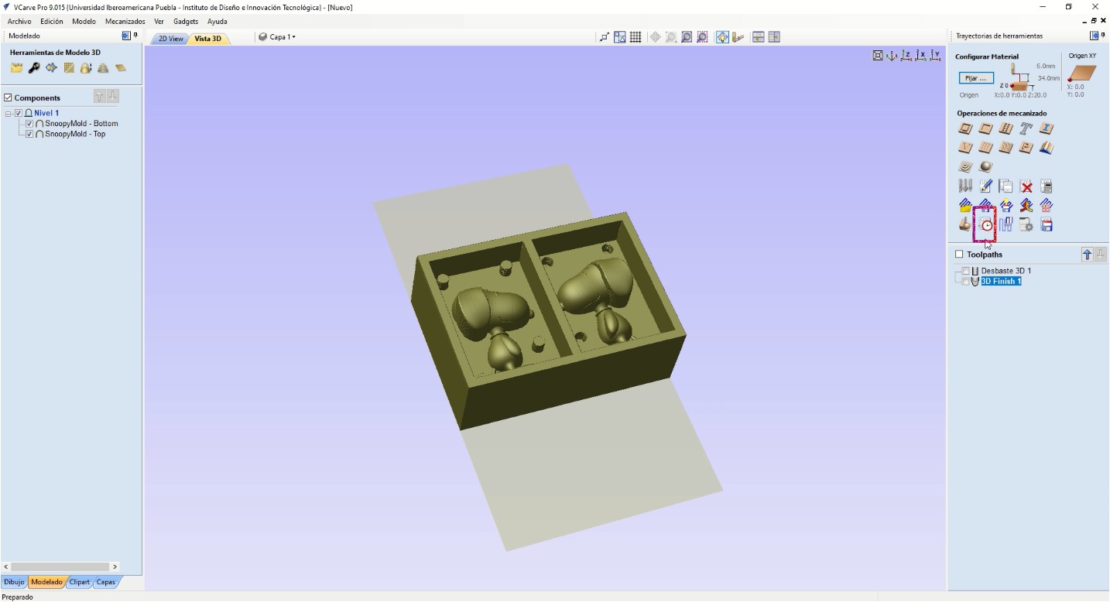Screen dimensions: 1110x602
Task: Toggle the Components checkbox
Action: [x=8, y=97]
